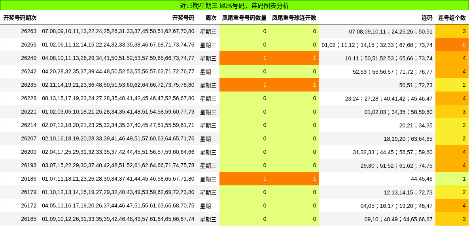Select issue number 26207

29,139
